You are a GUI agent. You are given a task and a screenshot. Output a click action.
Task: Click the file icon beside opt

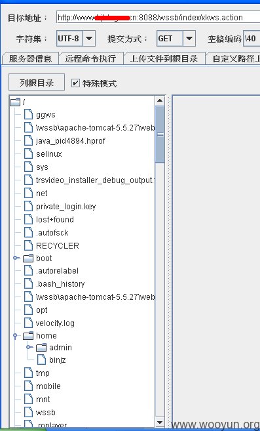[28, 310]
